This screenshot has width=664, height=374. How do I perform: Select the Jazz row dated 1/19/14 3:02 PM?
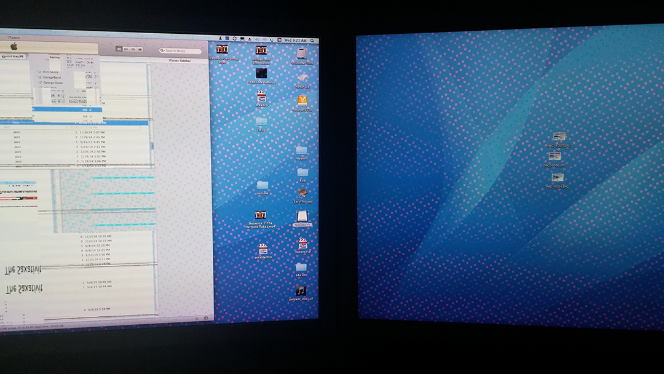75,156
